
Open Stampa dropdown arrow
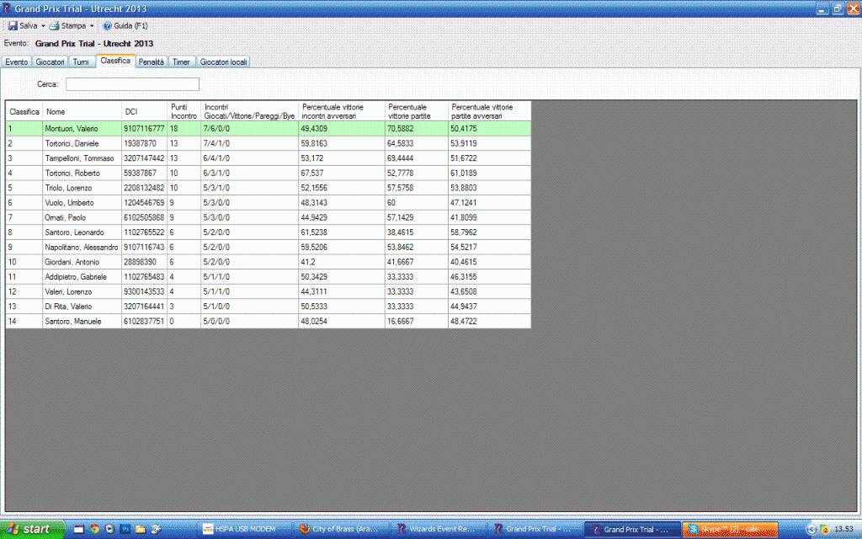pos(92,26)
